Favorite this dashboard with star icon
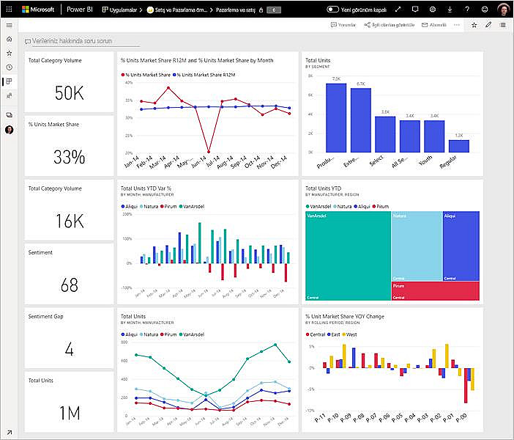514x440 pixels. (474, 25)
